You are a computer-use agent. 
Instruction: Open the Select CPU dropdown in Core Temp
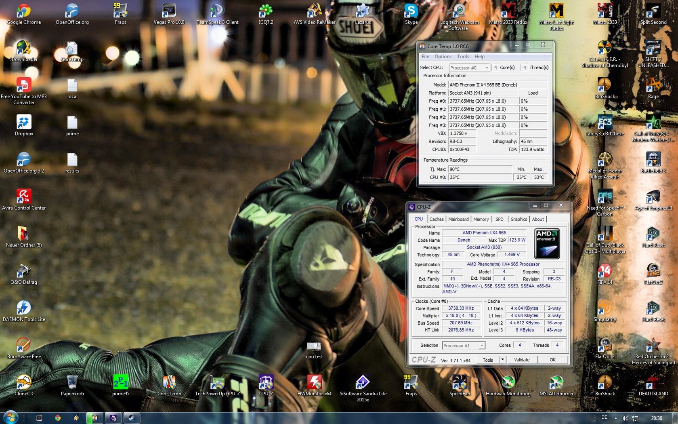tap(470, 68)
